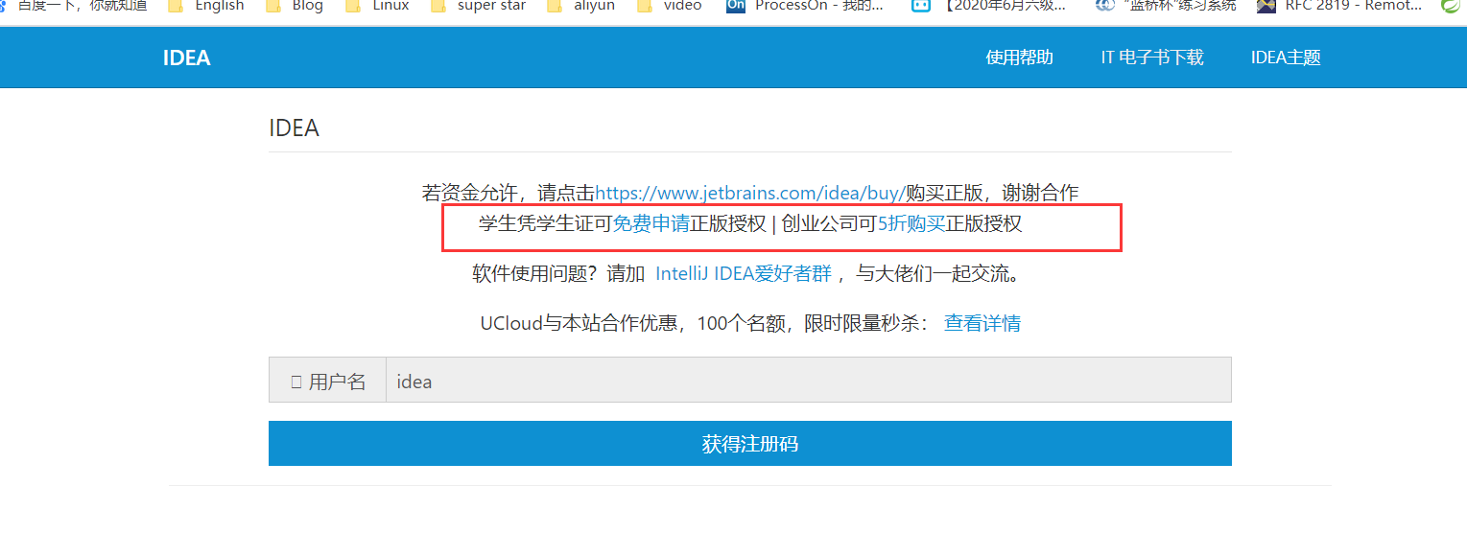Image resolution: width=1467 pixels, height=556 pixels.
Task: Click the text 购买正版，谢谢合作
Action: tap(993, 193)
